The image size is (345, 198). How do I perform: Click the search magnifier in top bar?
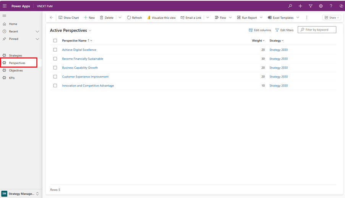click(x=290, y=6)
